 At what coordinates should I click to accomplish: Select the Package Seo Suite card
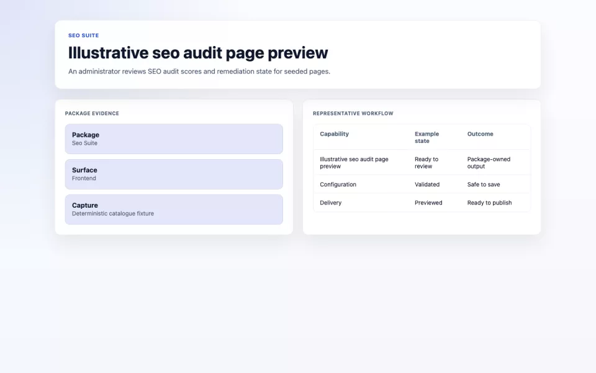[174, 139]
